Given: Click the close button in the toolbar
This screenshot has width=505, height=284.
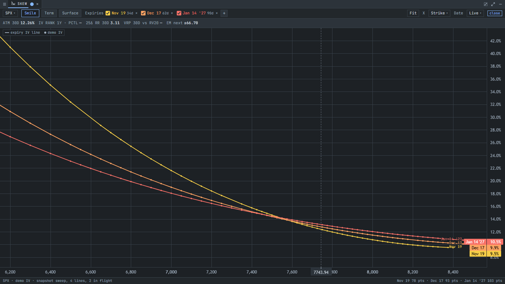Looking at the screenshot, I should (494, 13).
